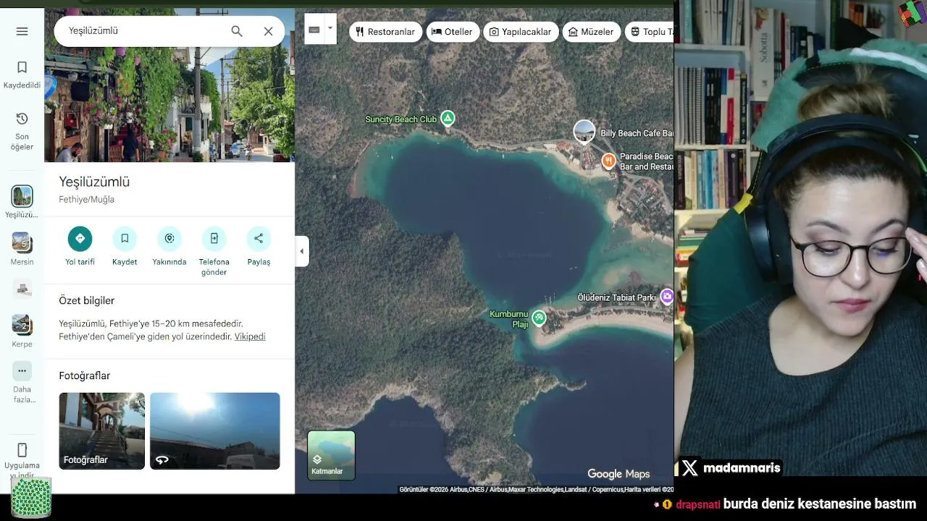Open the Street View 360 thumbnail

tap(214, 431)
